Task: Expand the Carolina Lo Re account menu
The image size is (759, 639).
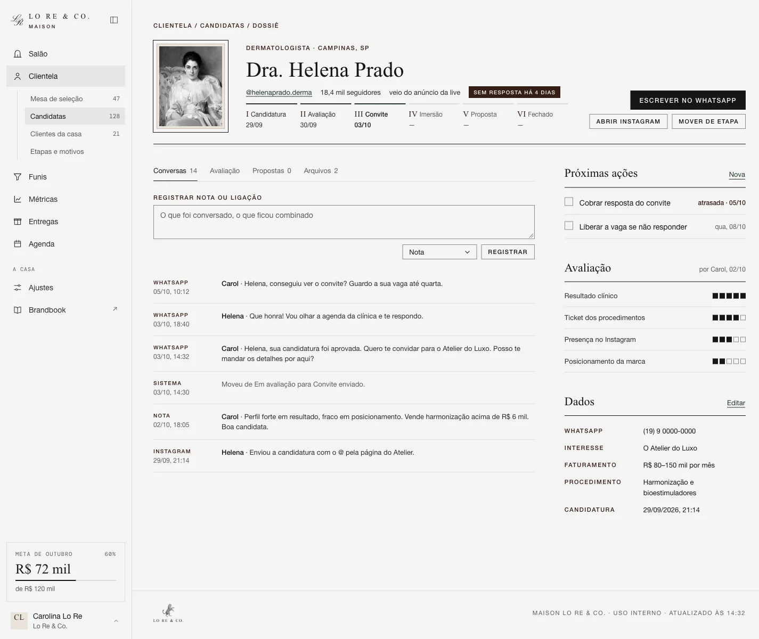Action: click(x=116, y=621)
